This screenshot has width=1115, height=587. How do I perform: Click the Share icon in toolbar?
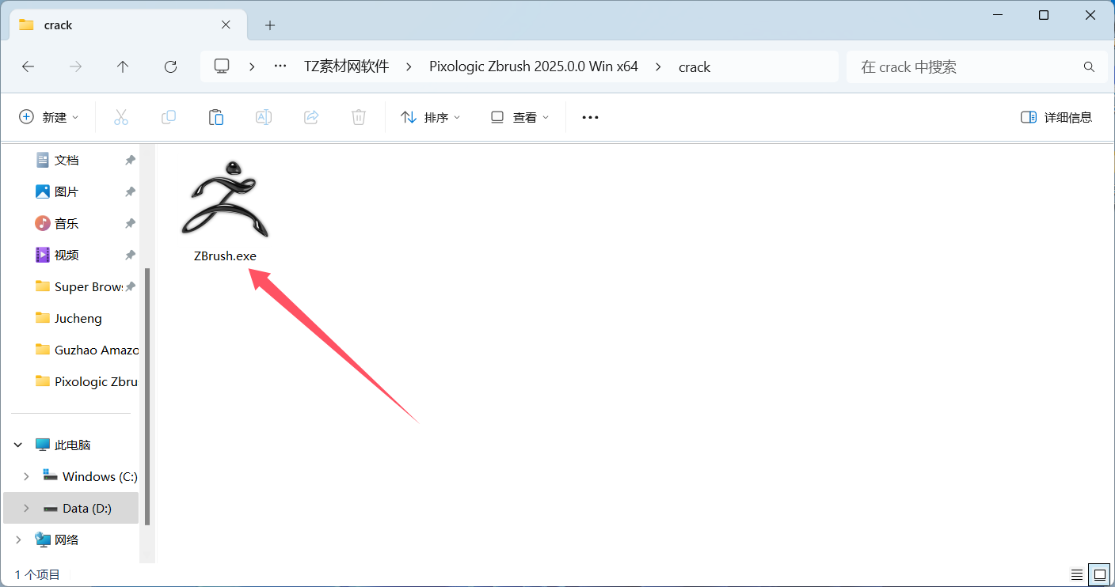pos(311,117)
